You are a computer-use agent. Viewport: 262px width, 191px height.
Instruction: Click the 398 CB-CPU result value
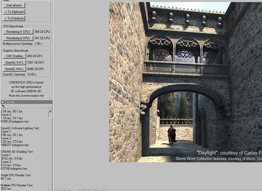[x=42, y=32]
